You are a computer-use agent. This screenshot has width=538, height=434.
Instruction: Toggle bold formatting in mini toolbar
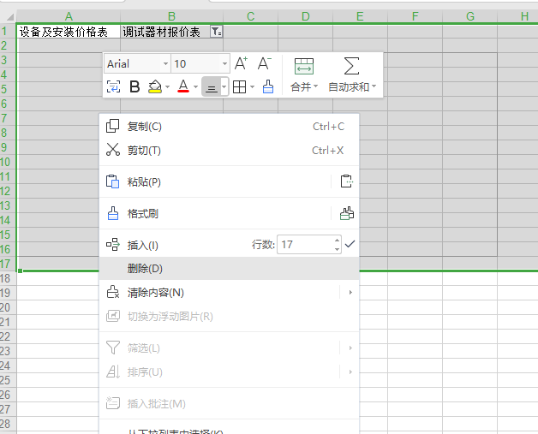coord(134,86)
